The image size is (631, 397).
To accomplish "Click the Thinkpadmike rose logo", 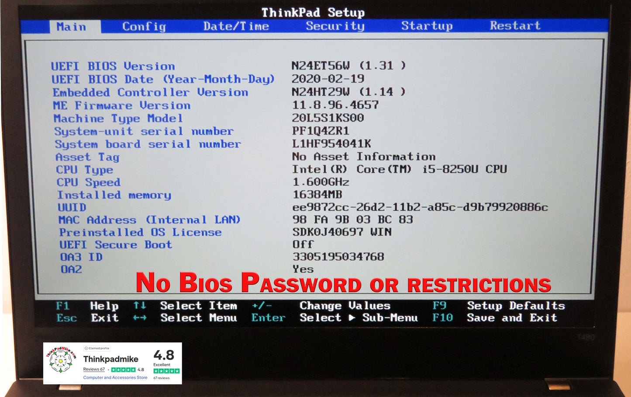I will (x=61, y=360).
